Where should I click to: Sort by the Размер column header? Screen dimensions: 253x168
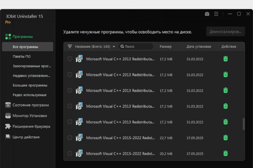pos(166,47)
